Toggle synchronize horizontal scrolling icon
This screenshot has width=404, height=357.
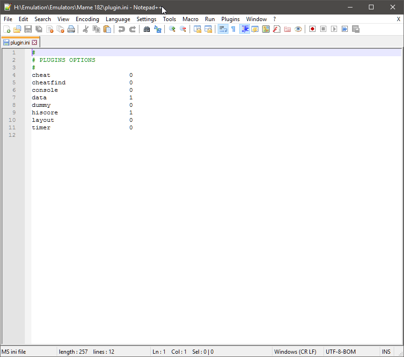(208, 29)
